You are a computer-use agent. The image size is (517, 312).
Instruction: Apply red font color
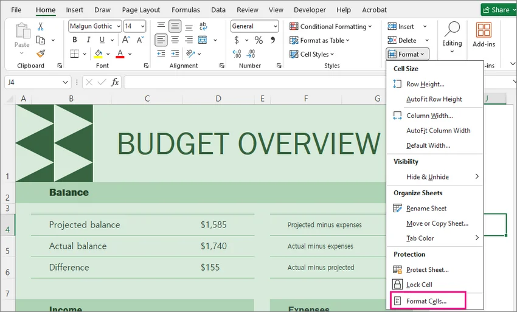[x=120, y=54]
